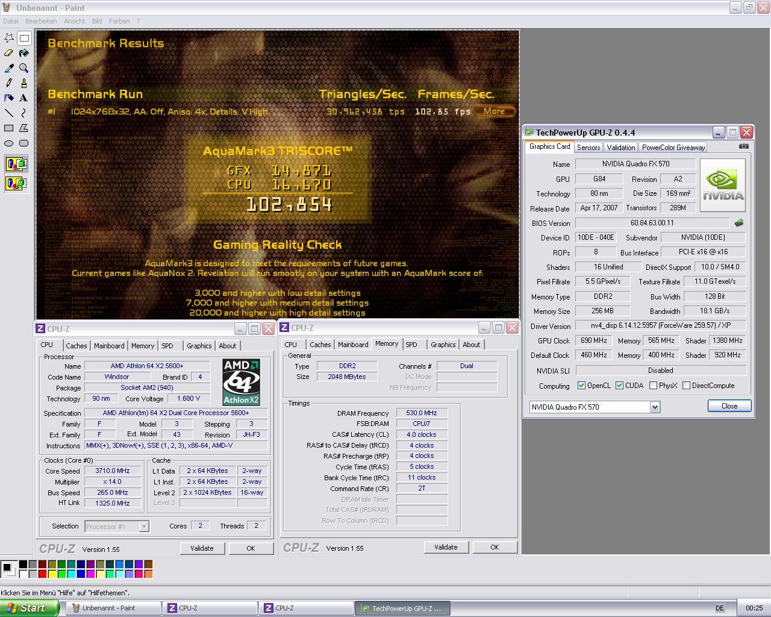Viewport: 771px width, 617px height.
Task: Click Close button in GPU-Z
Action: coord(729,406)
